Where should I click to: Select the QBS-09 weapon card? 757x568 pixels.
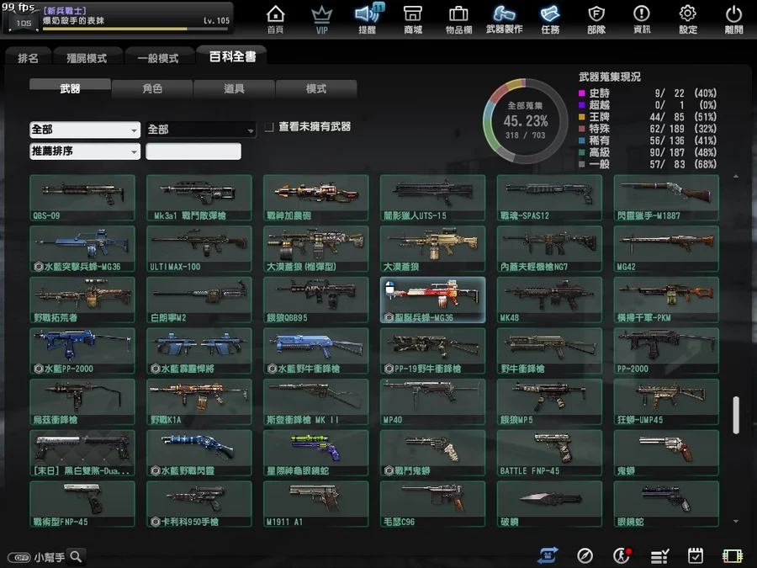[x=82, y=198]
